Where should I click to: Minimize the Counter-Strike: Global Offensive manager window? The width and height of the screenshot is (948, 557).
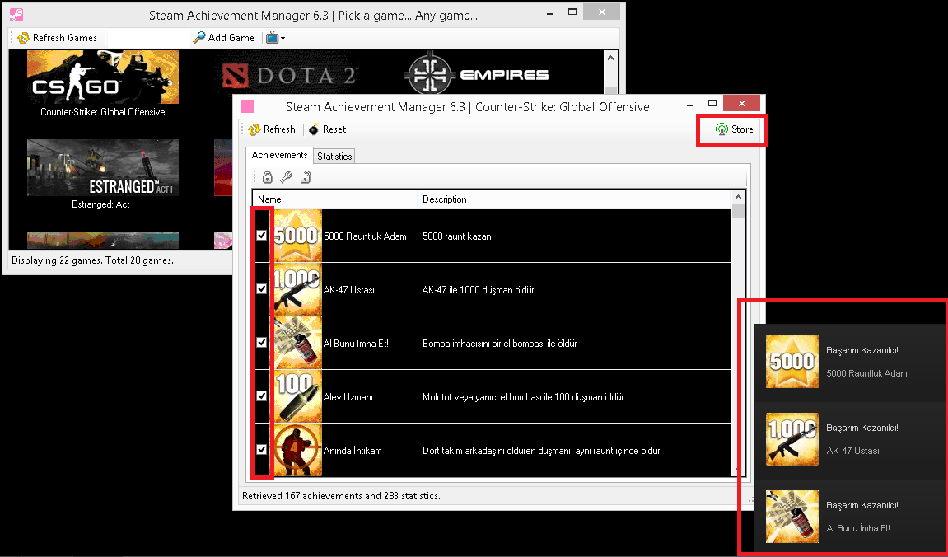(691, 105)
